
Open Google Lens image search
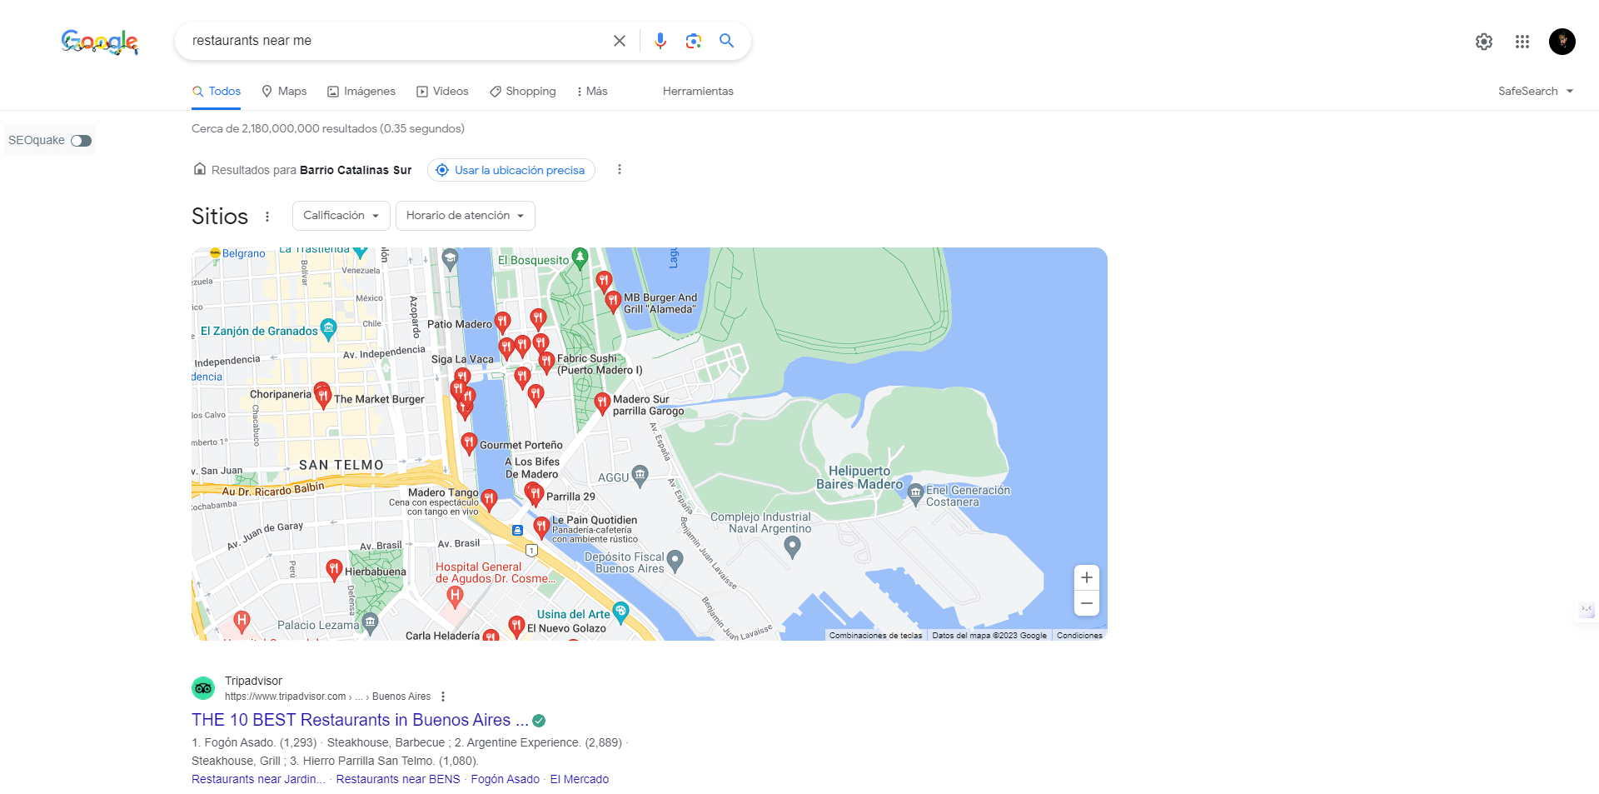[694, 40]
